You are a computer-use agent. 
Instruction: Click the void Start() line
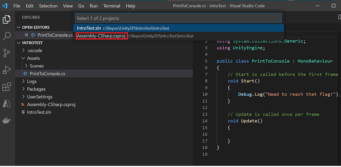click(x=244, y=81)
